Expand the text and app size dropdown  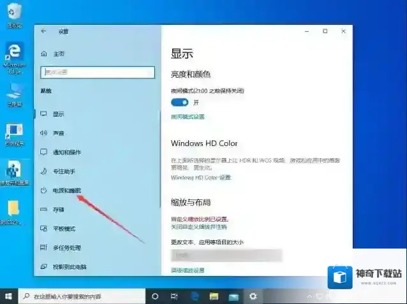pyautogui.click(x=226, y=255)
